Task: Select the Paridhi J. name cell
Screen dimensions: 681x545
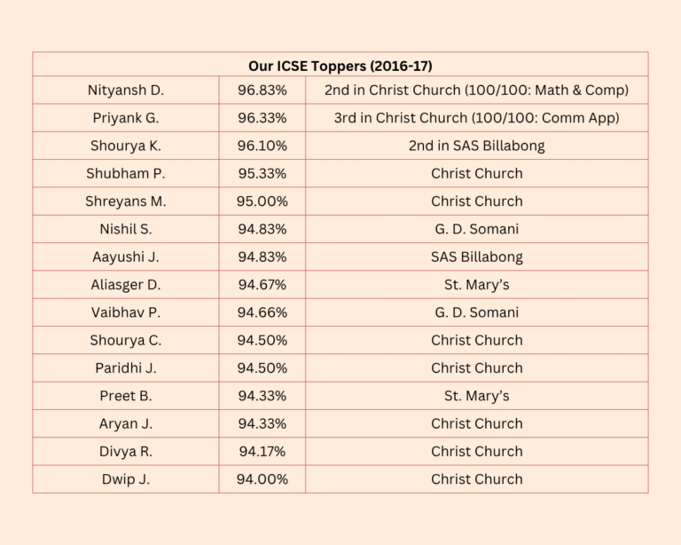Action: (x=126, y=367)
